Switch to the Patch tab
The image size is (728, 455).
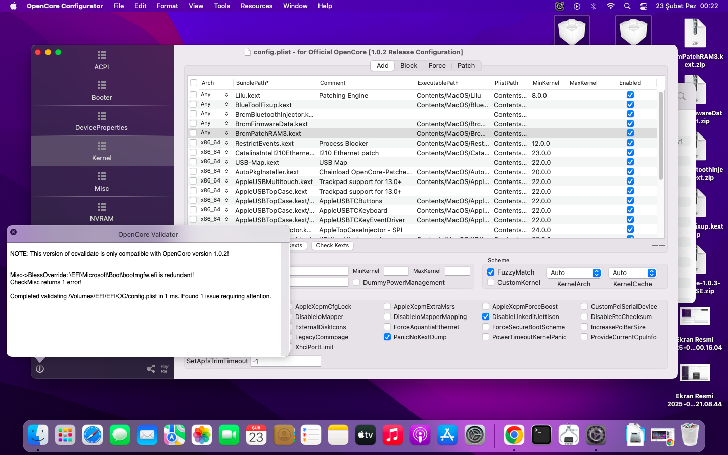tap(466, 66)
